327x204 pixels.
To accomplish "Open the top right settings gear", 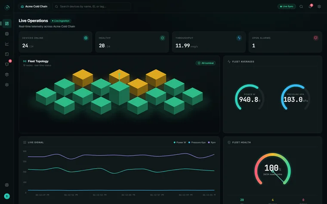I will [x=319, y=6].
